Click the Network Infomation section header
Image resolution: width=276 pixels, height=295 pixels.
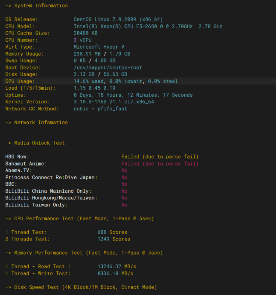(x=36, y=122)
